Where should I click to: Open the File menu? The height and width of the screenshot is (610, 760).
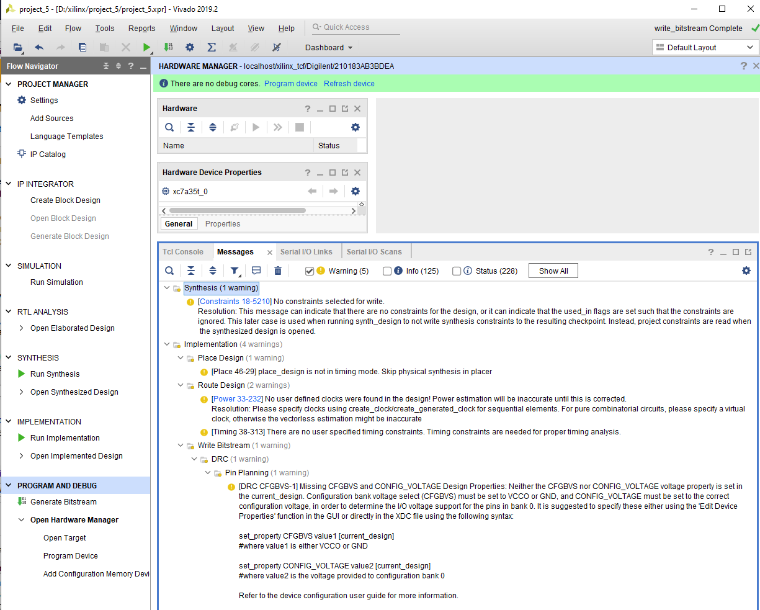(x=18, y=28)
